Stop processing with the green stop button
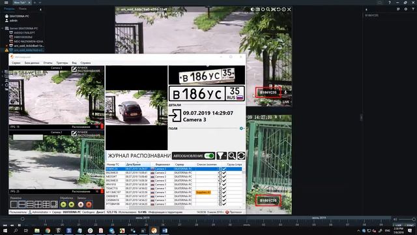417x235 pixels. (x=71, y=204)
